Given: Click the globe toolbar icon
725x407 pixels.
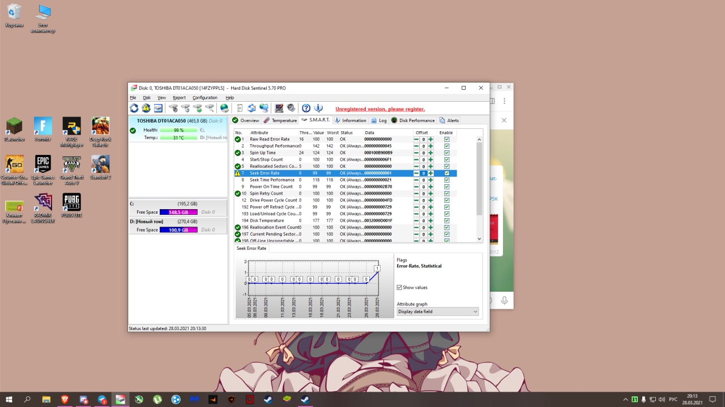Looking at the screenshot, I should [x=224, y=108].
